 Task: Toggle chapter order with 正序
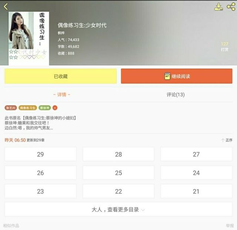click(227, 140)
